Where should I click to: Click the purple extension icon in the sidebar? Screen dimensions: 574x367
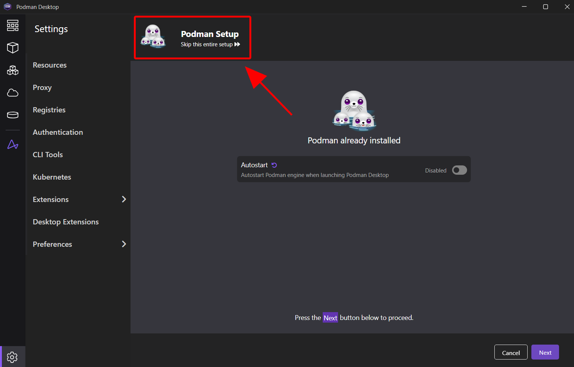(13, 144)
